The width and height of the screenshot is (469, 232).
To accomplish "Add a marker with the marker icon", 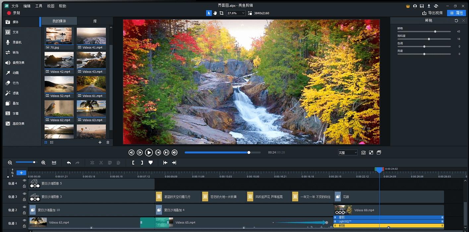I will tap(150, 163).
